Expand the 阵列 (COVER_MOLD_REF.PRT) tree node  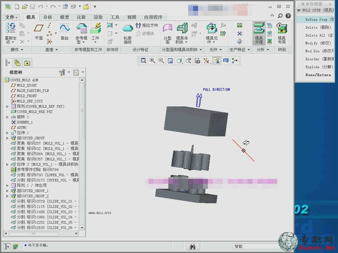tap(7, 106)
